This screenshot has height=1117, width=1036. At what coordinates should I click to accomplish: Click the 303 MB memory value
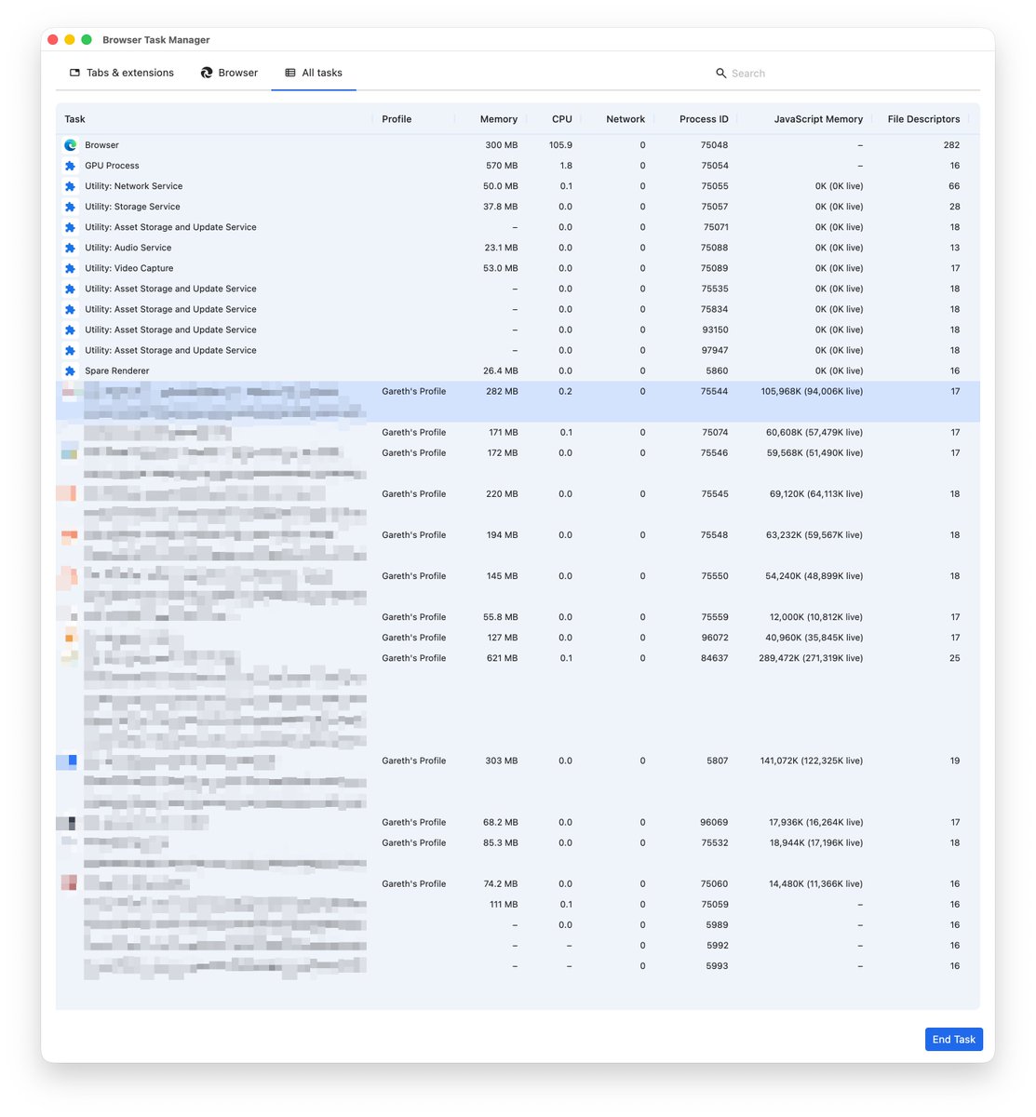pos(502,760)
